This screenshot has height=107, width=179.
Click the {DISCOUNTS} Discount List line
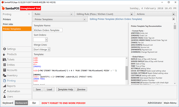142,45
